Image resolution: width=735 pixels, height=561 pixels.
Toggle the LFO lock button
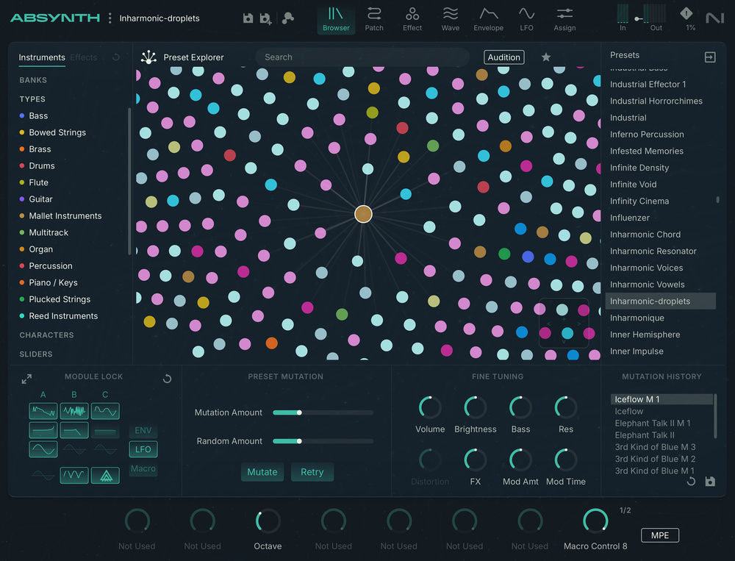click(x=143, y=449)
